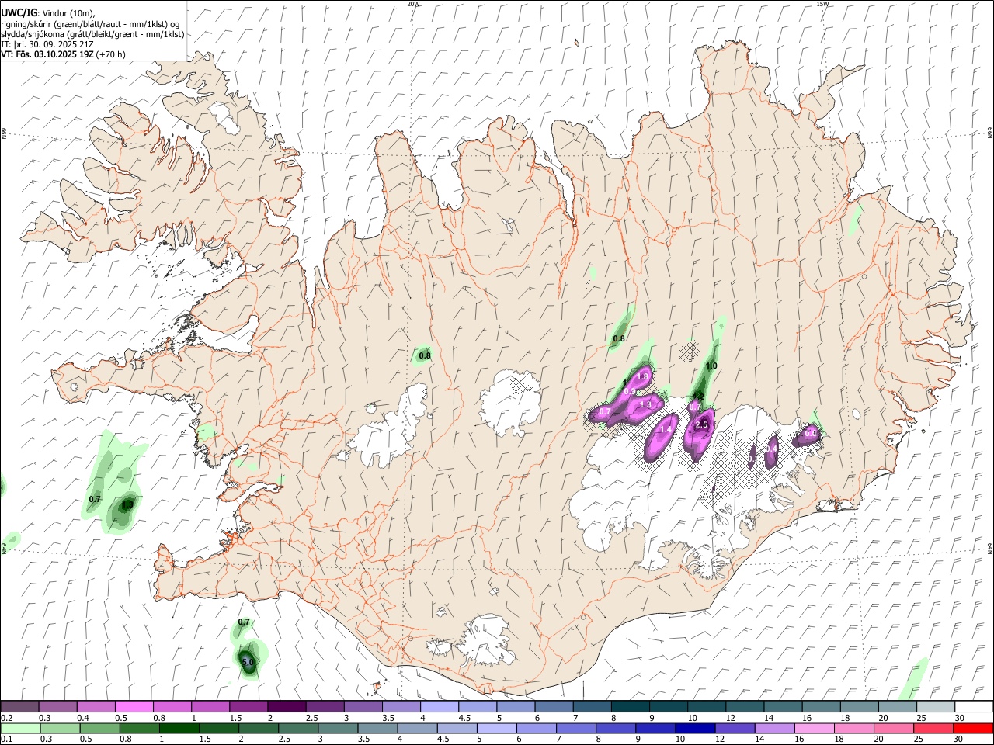994x745 pixels.
Task: Click the 2.5 snow value on the purple patch
Action: pos(702,424)
